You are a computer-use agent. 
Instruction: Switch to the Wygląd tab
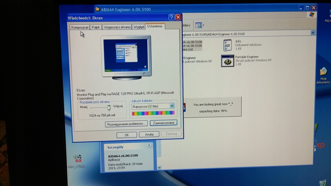(139, 27)
